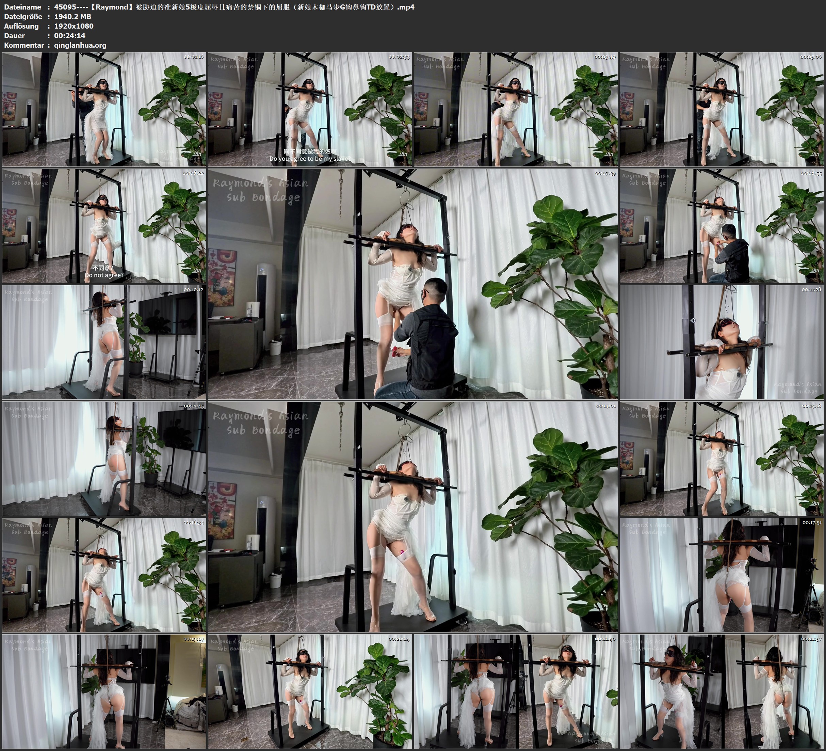
Task: Click the qinglanhua.org comment text
Action: [x=80, y=45]
